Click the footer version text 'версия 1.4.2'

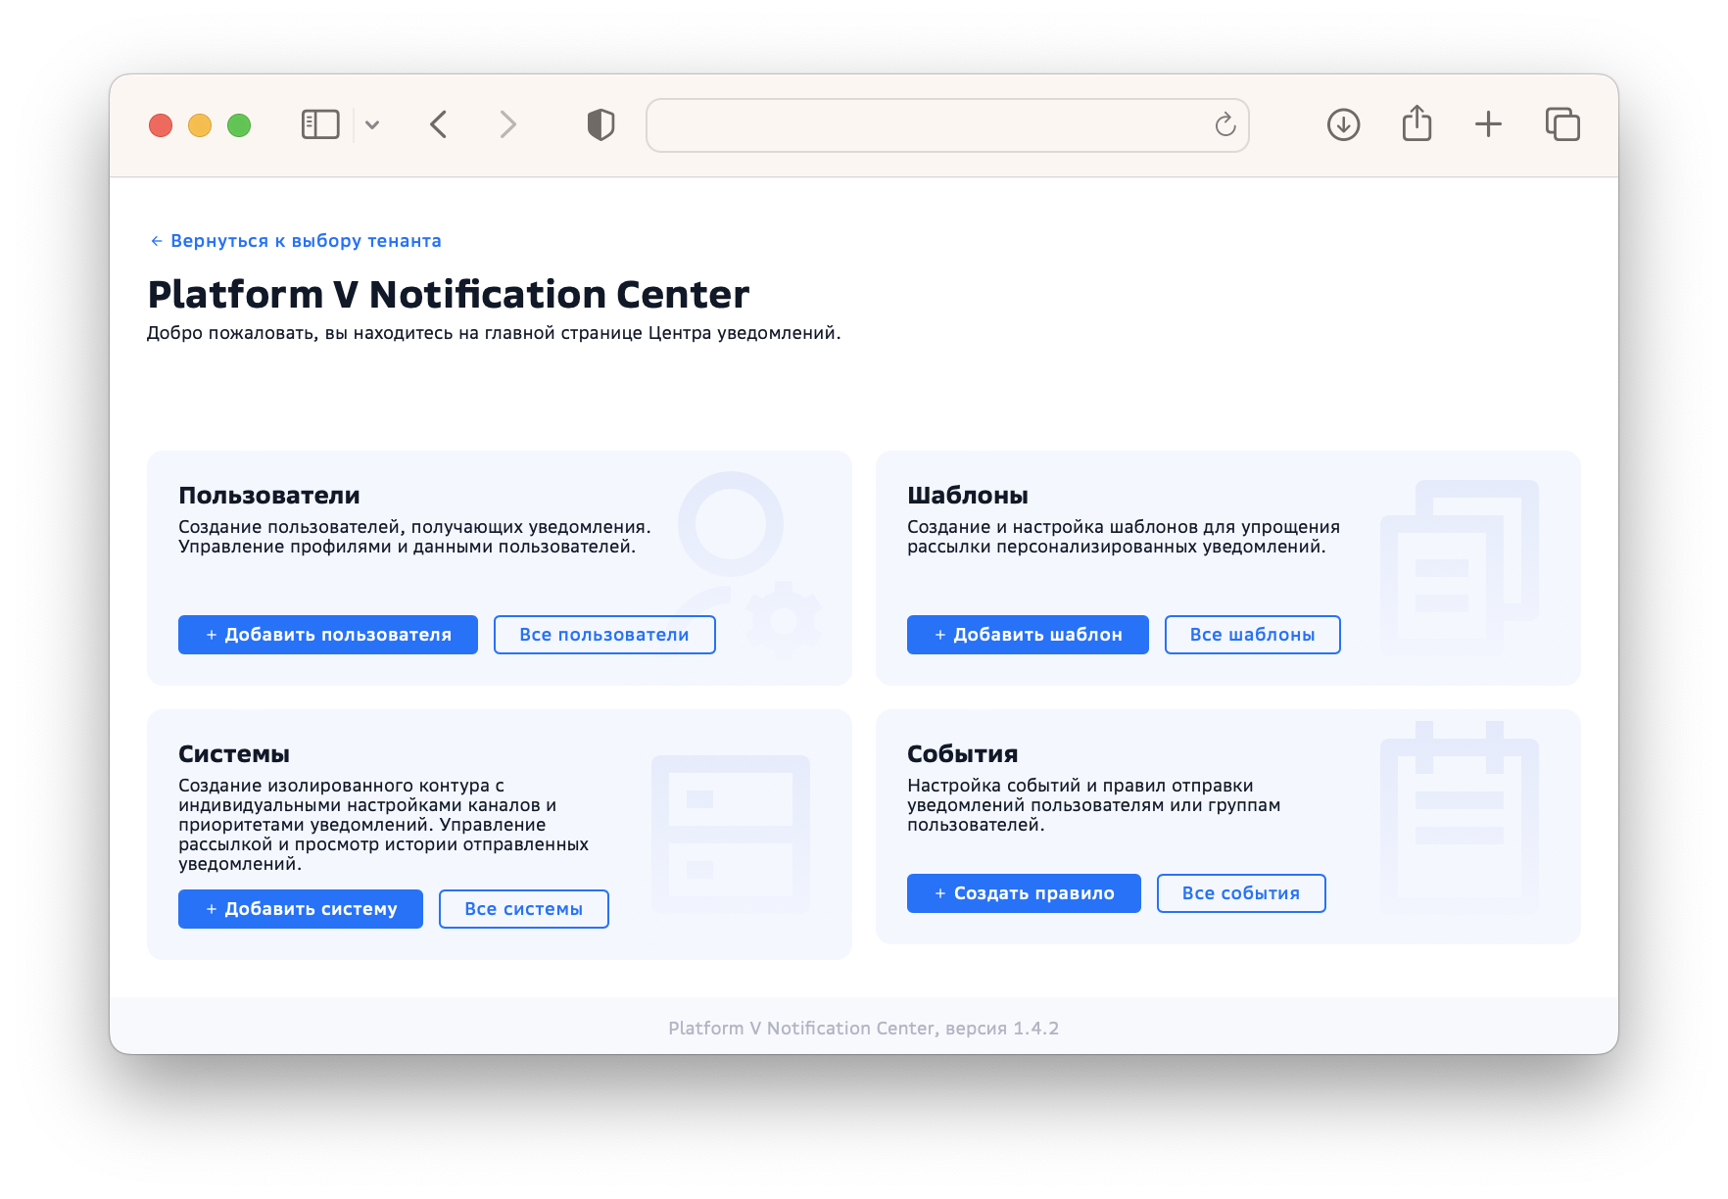tap(1002, 1029)
